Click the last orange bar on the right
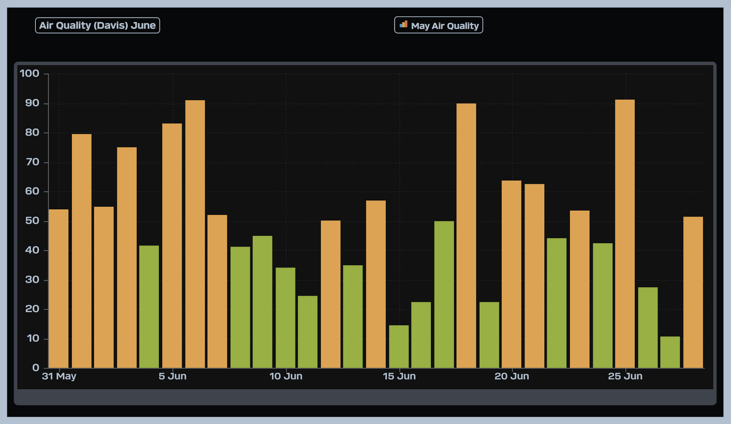731x424 pixels. 693,292
